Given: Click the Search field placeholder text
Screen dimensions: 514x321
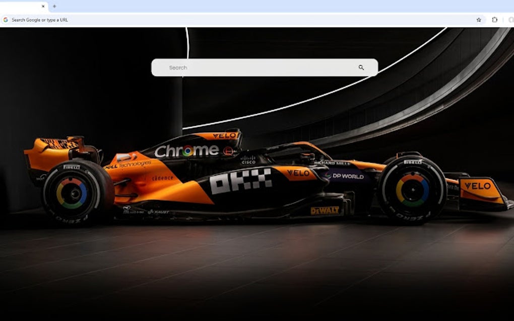Looking at the screenshot, I should (x=177, y=67).
